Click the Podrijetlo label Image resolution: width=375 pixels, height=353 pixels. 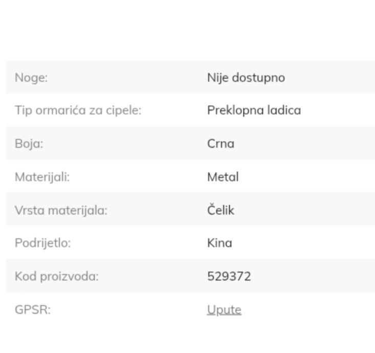tap(42, 243)
